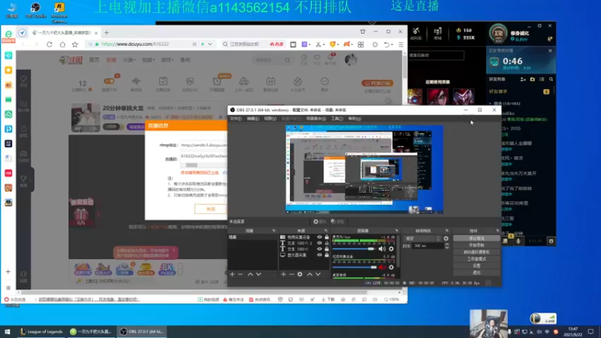Open OBS Studio desktop shortcut

pos(35,11)
